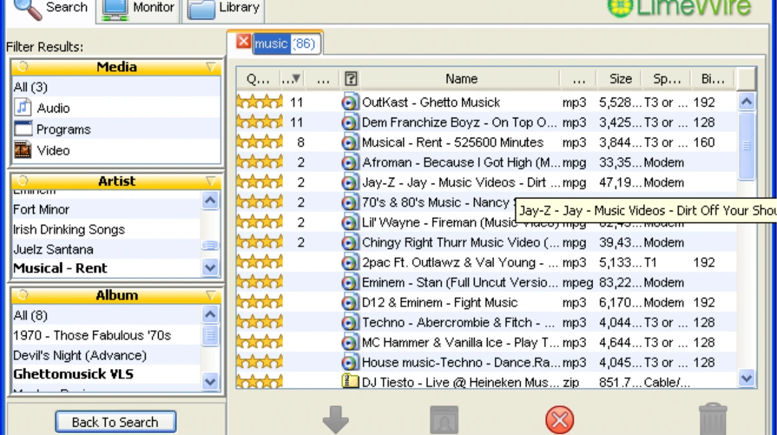The height and width of the screenshot is (435, 777).
Task: Click media icon beside Lil' Wayne - Fireman row
Action: click(350, 222)
